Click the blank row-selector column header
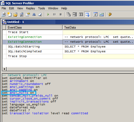The width and height of the screenshot is (134, 122). (x=4, y=27)
